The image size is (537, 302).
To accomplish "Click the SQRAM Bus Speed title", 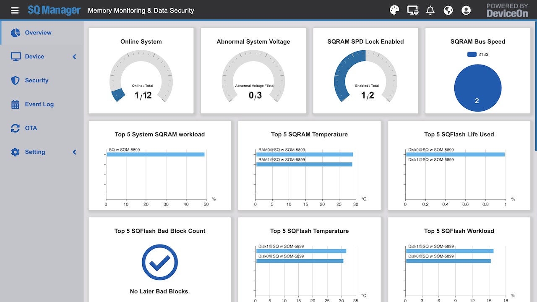I will 478,42.
